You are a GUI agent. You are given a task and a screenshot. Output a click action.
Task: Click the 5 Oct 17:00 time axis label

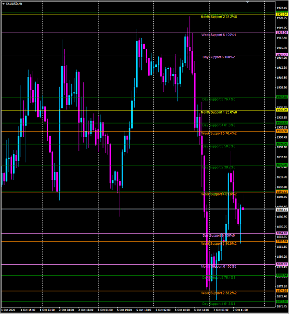click(x=144, y=310)
